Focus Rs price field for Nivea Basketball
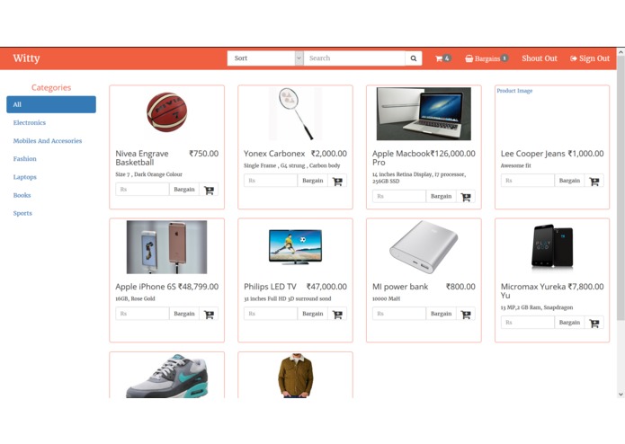This screenshot has height=444, width=625. click(x=142, y=190)
